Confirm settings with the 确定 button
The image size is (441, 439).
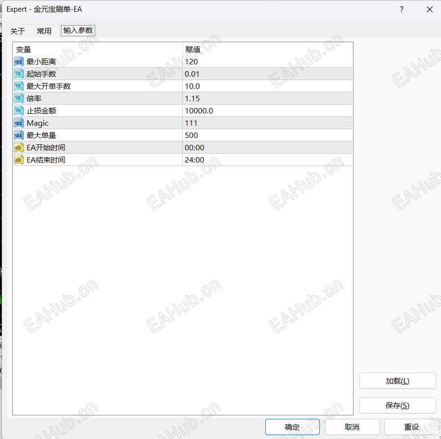click(x=292, y=427)
